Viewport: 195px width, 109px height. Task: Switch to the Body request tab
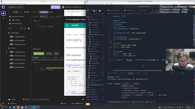coord(44,16)
